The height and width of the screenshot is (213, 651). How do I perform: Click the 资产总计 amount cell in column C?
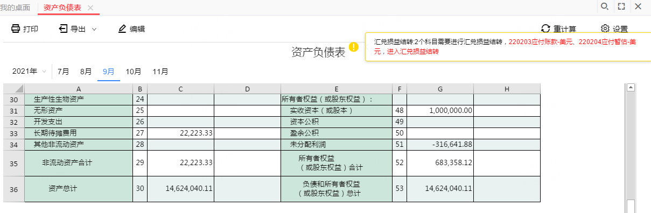coord(180,189)
